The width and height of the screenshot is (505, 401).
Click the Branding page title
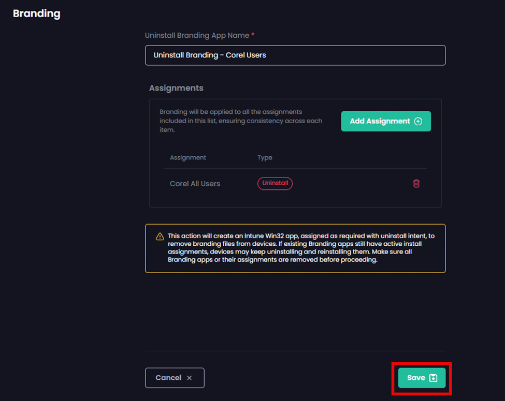tap(36, 13)
